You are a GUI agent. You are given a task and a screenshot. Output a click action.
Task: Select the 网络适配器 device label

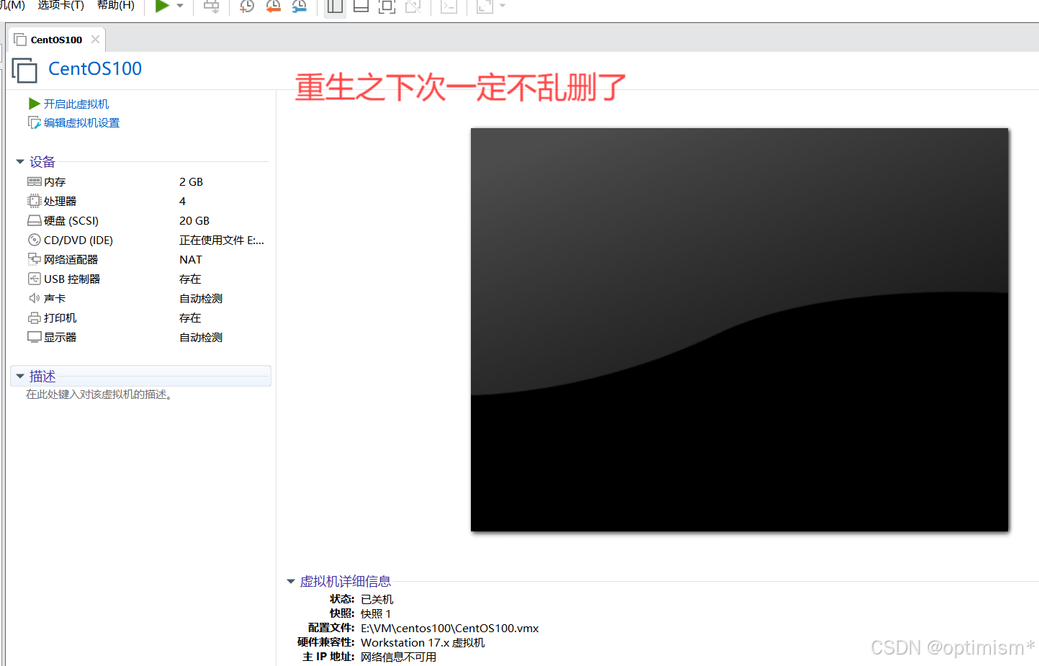point(71,260)
